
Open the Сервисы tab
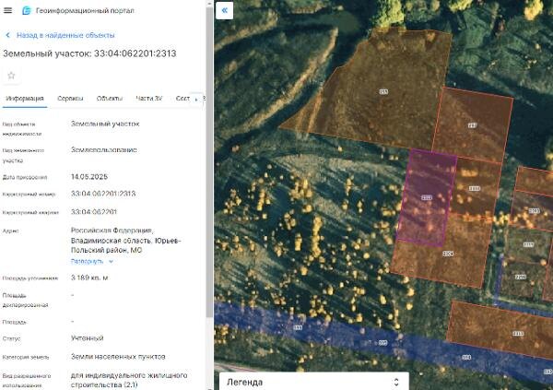click(x=70, y=99)
